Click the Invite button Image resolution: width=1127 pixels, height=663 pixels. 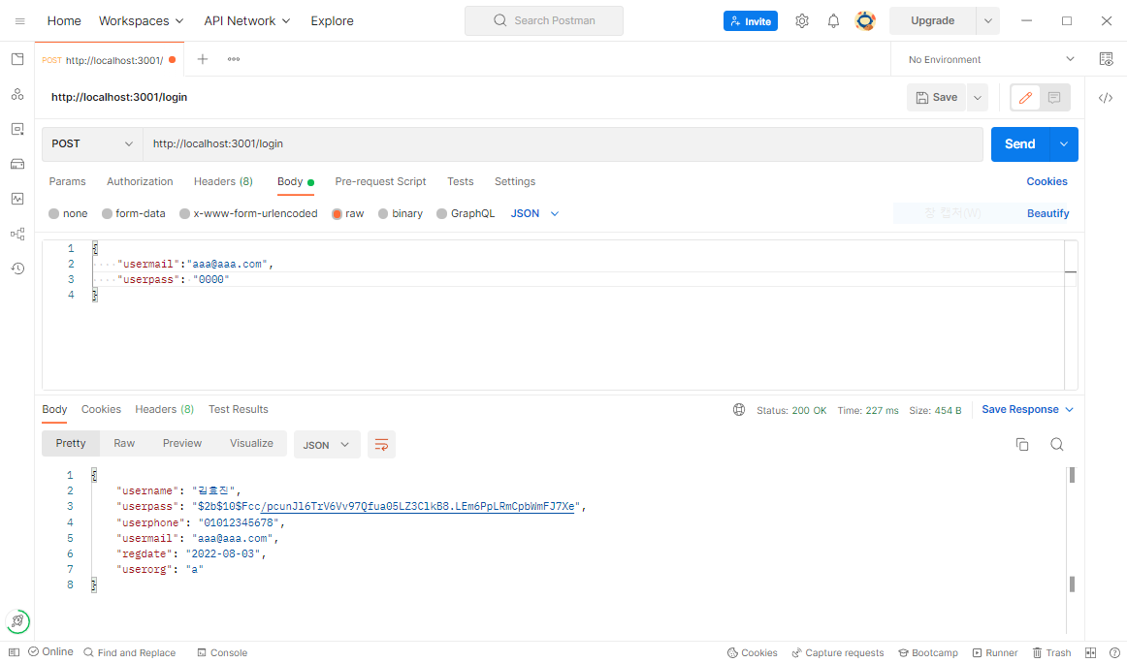tap(750, 21)
